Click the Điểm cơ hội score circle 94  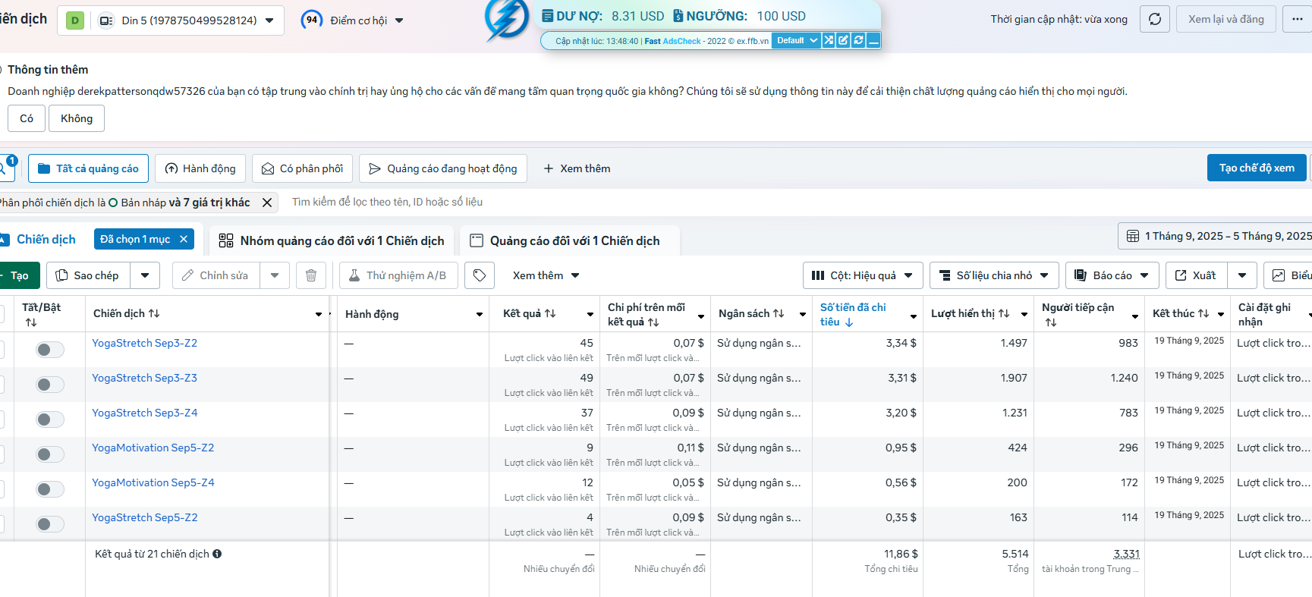[312, 20]
